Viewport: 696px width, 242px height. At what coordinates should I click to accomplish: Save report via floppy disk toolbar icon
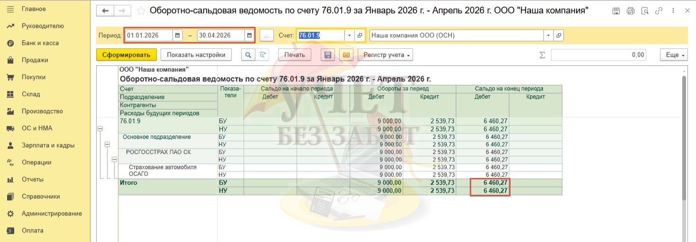[x=327, y=55]
